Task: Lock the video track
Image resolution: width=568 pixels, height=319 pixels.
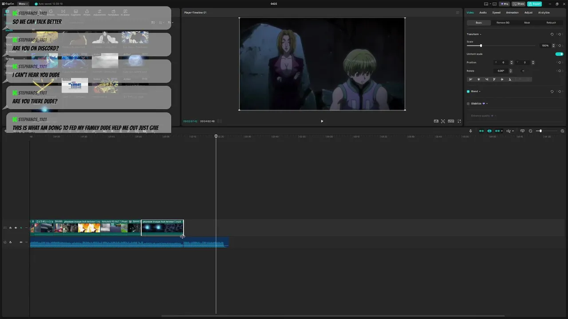Action: click(10, 228)
